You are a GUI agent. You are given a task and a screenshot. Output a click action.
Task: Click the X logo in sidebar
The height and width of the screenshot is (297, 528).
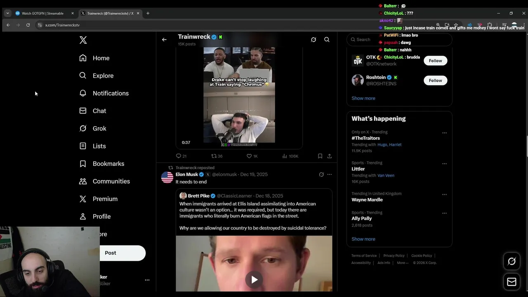click(83, 40)
